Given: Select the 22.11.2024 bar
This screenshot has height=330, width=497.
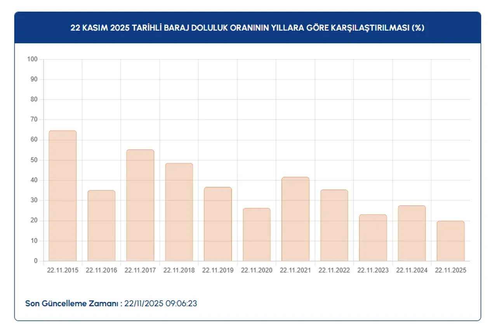Looking at the screenshot, I should click(411, 233).
